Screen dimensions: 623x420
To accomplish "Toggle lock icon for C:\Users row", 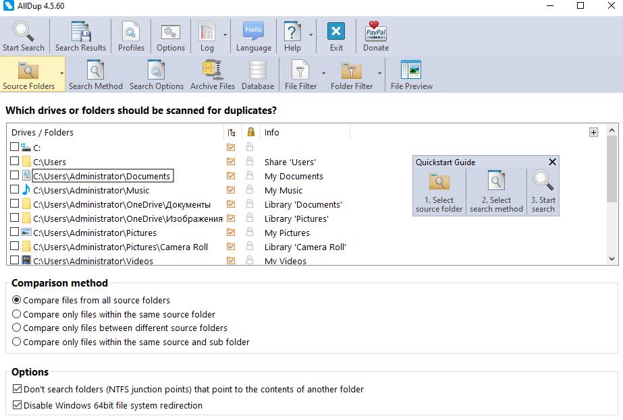I will [x=250, y=161].
